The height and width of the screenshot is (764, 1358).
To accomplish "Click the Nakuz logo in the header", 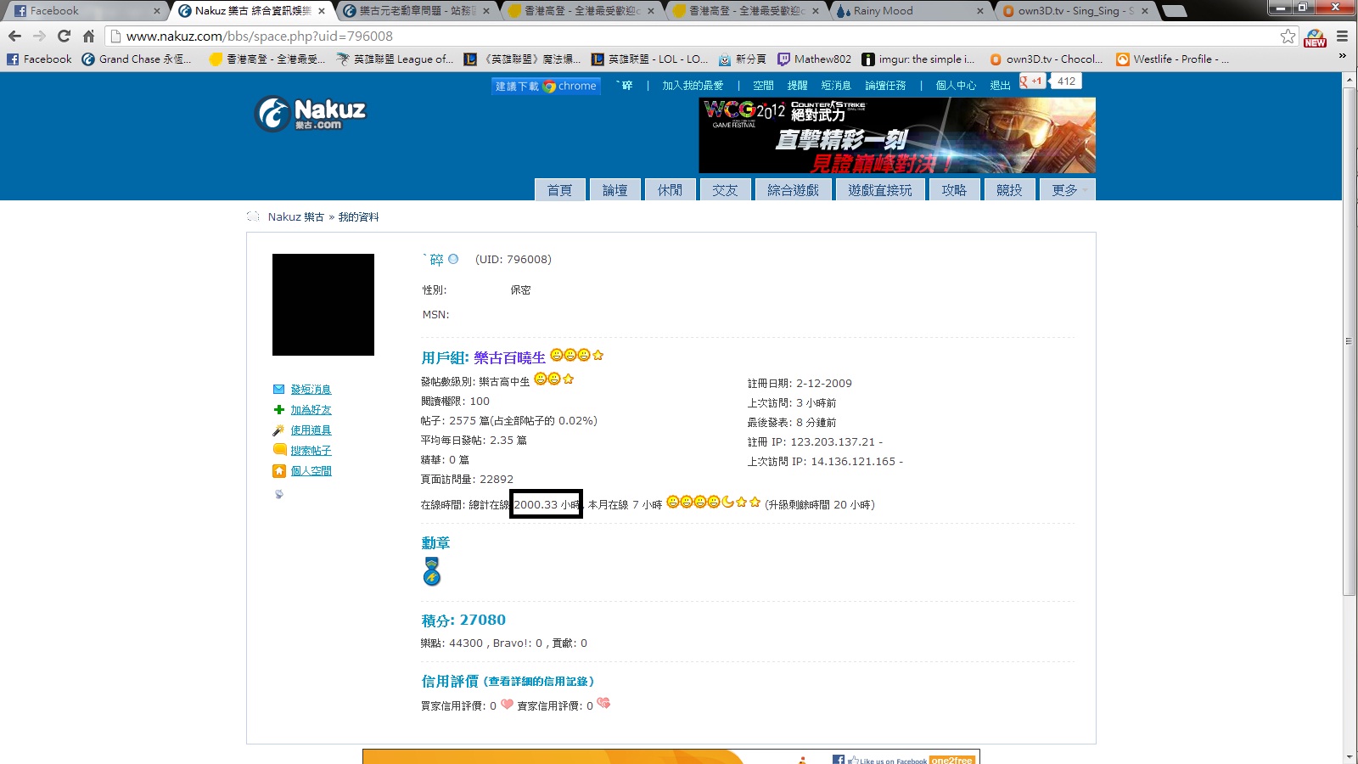I will [311, 114].
